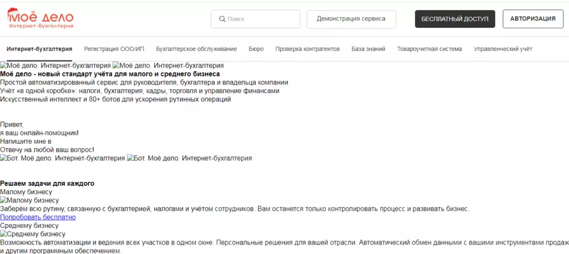Click the Решаем задачи для каждого heading

(47, 184)
